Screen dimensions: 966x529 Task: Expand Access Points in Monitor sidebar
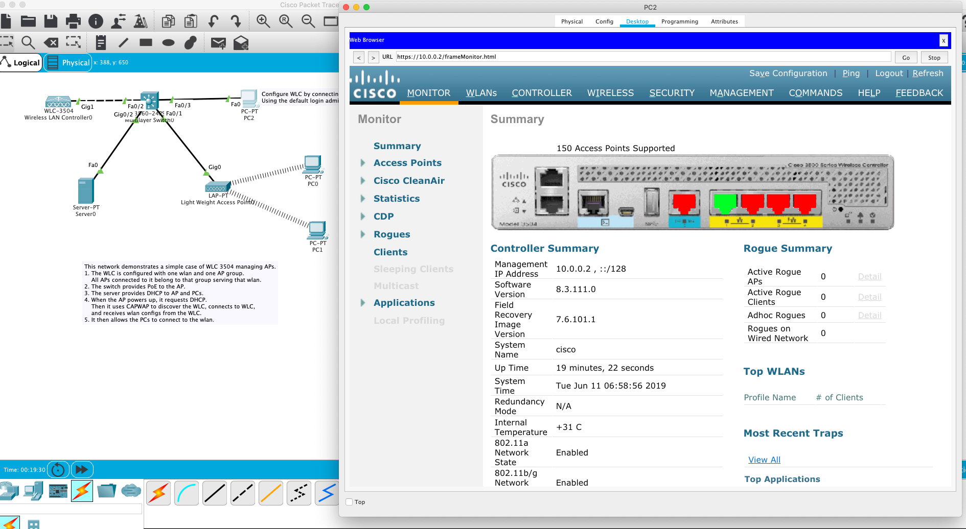(363, 163)
